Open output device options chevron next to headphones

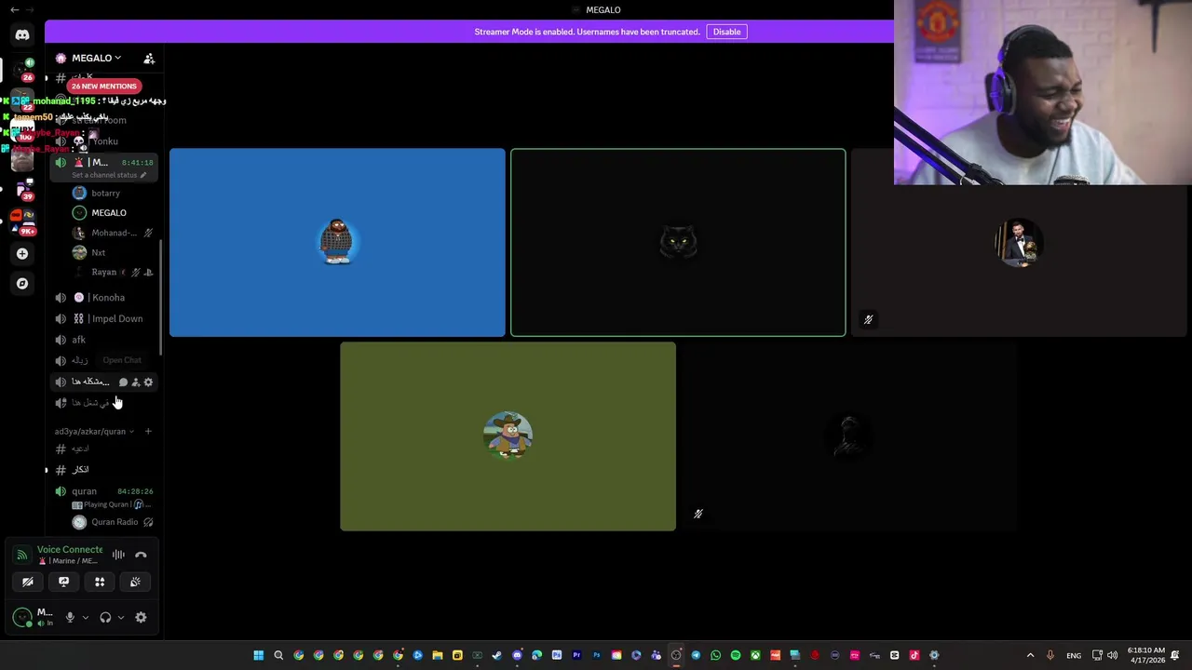pyautogui.click(x=120, y=618)
